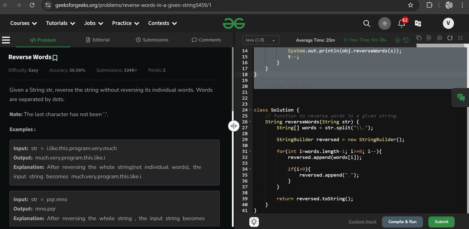469x229 pixels.
Task: Expand the Tutorials dropdown
Action: pyautogui.click(x=61, y=23)
